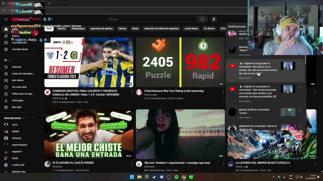Image resolution: width=323 pixels, height=181 pixels.
Task: Open Listas de reproducción in sidebar
Action: [x=20, y=74]
